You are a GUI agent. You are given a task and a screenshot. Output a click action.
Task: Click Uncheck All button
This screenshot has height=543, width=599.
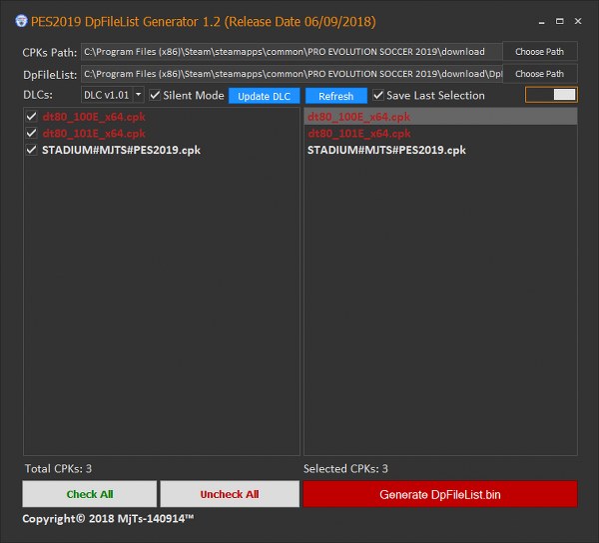pos(230,494)
